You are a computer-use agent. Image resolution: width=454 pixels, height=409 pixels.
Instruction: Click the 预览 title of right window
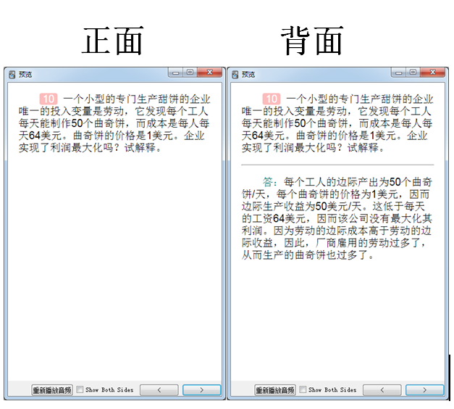(x=248, y=75)
